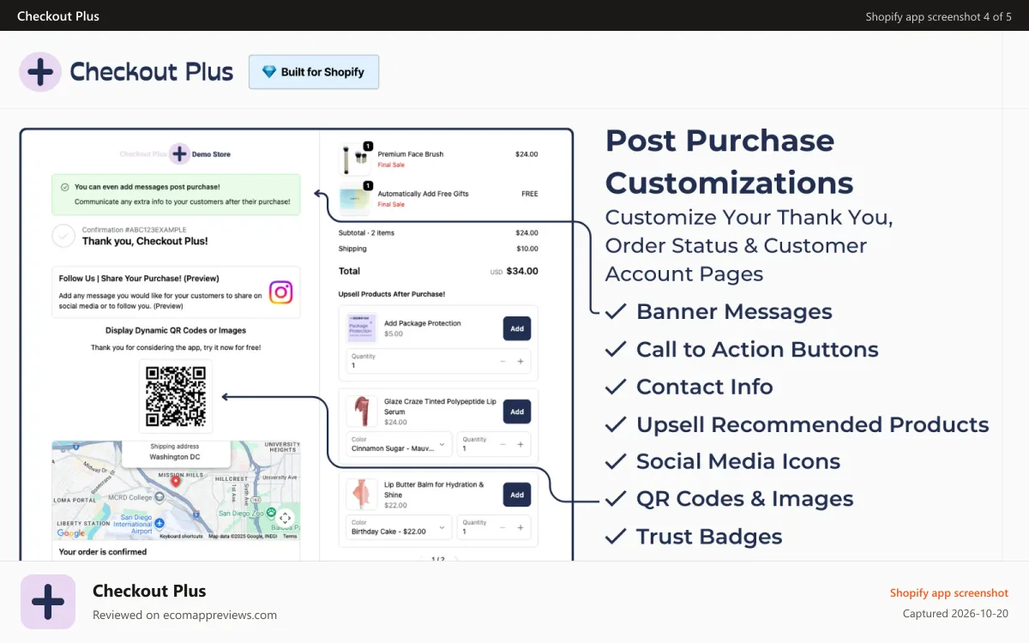This screenshot has width=1029, height=643.
Task: Click the Automatically Add Free Gifts thumbnail
Action: (355, 198)
